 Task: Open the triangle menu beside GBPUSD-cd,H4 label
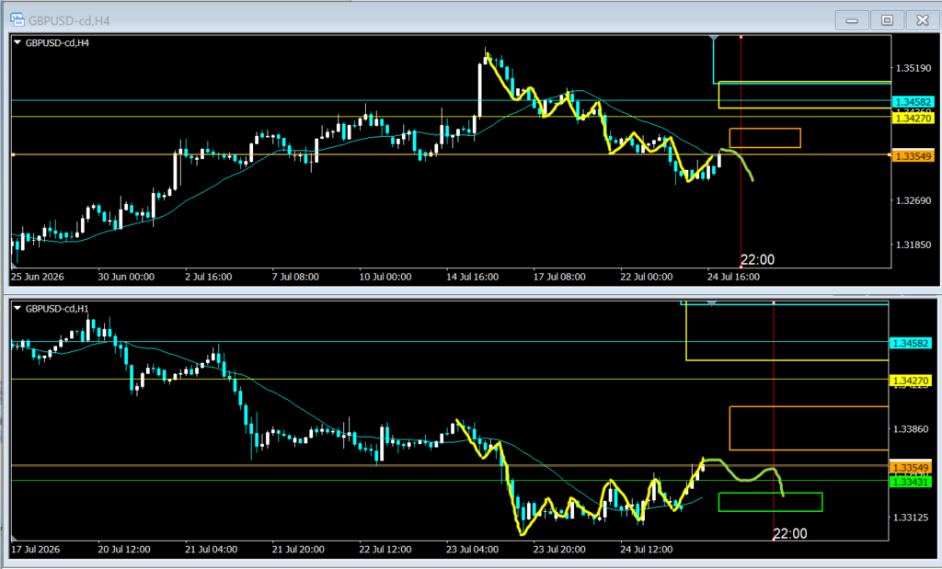point(17,42)
